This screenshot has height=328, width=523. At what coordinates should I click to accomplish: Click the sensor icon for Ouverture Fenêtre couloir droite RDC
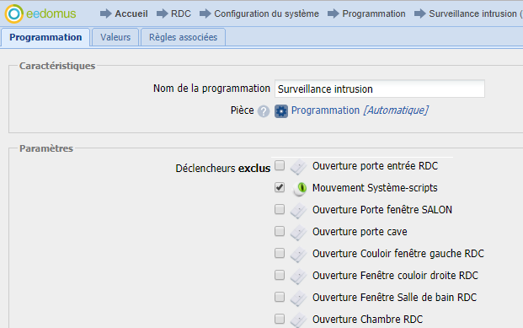click(x=298, y=276)
